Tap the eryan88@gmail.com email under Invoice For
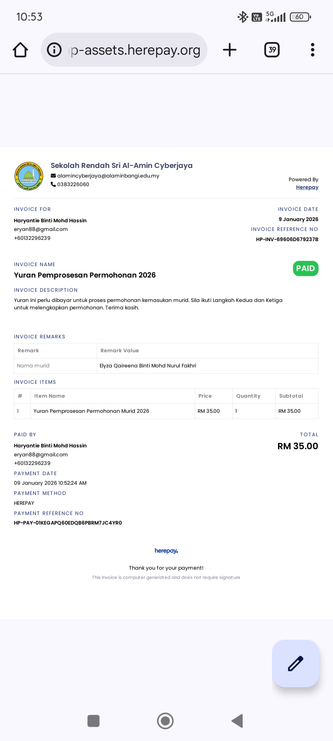Image resolution: width=333 pixels, height=741 pixels. 41,229
